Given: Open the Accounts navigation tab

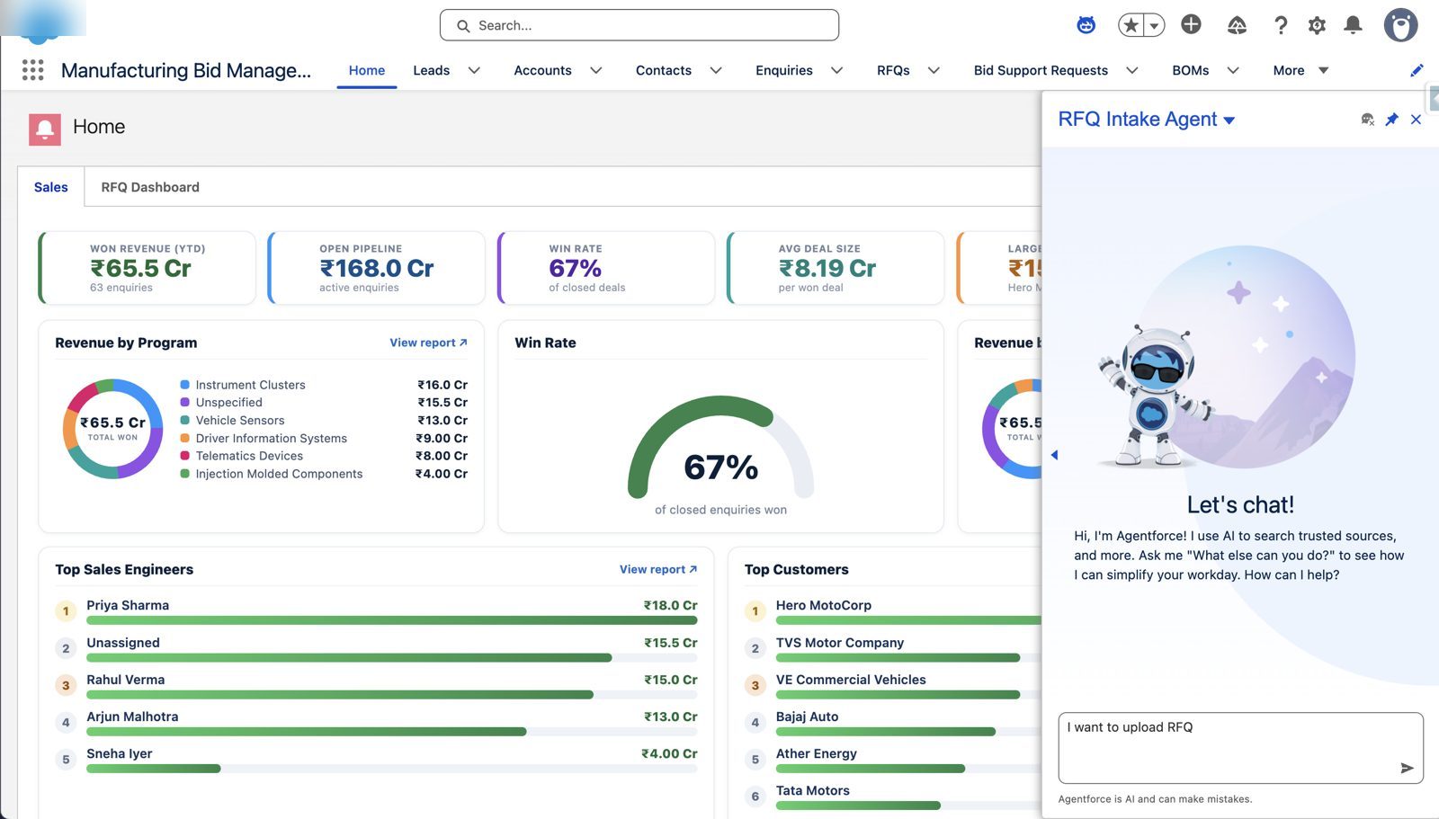Looking at the screenshot, I should 542,70.
